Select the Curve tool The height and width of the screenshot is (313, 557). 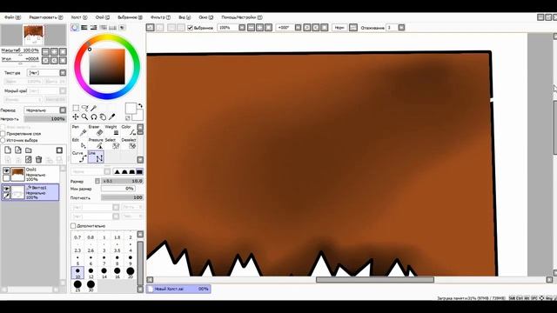tap(78, 156)
